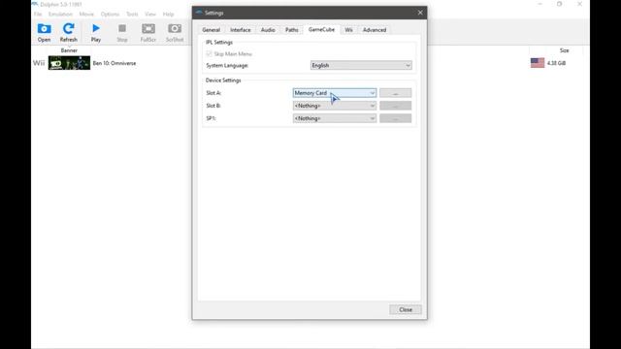
Task: Minimize the Dolphin main window
Action: click(539, 4)
